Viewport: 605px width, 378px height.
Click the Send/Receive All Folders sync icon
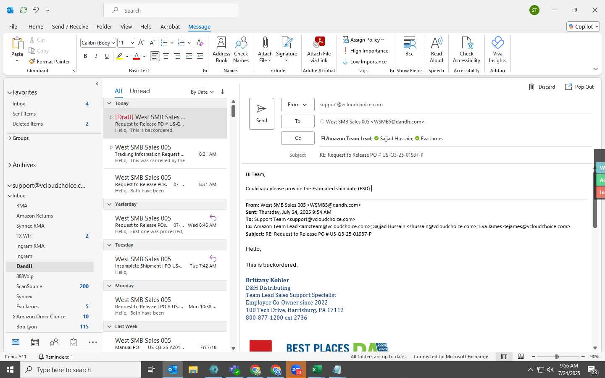point(24,10)
